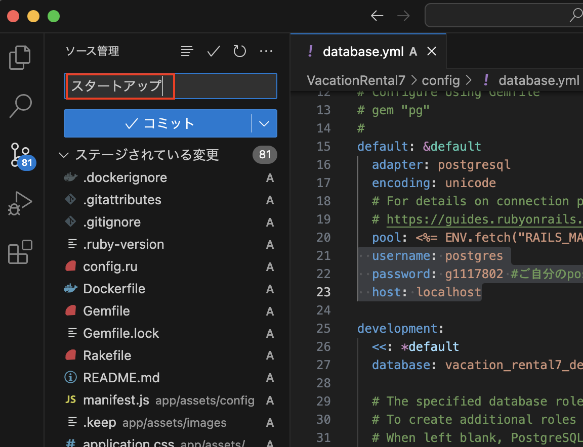Image resolution: width=583 pixels, height=447 pixels.
Task: Open the Search view icon
Action: pyautogui.click(x=20, y=106)
